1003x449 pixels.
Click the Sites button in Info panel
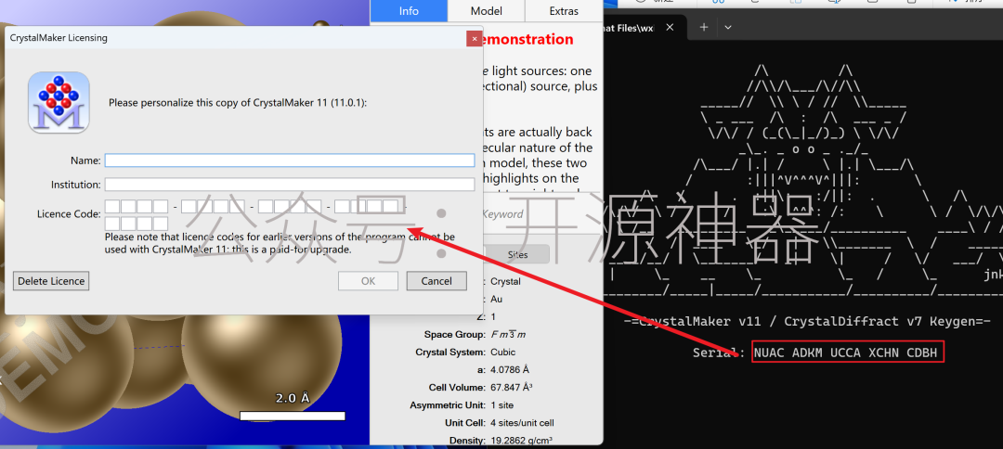pos(517,253)
